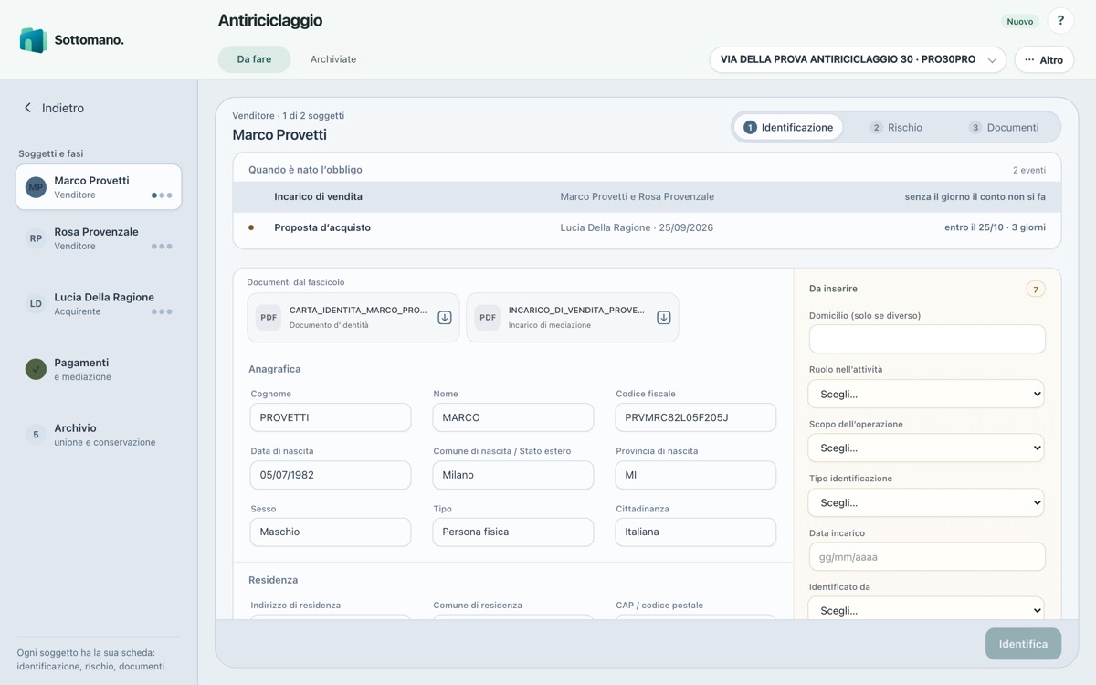Click the Data incarico date field
This screenshot has width=1096, height=685.
point(927,557)
